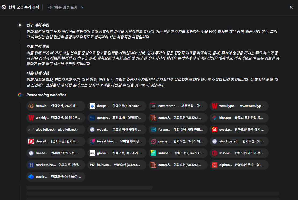Click the haesa... globe favicon
Image resolution: width=298 pixels, height=200 pixels.
point(31,153)
